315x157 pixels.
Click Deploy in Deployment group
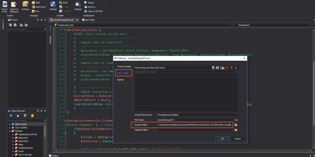89,2
